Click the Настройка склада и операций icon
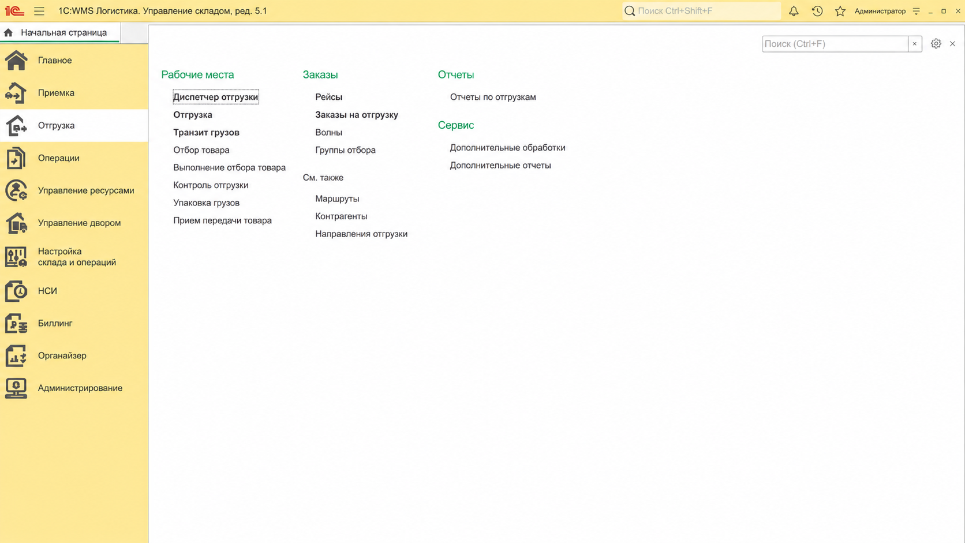The width and height of the screenshot is (965, 543). (x=16, y=257)
